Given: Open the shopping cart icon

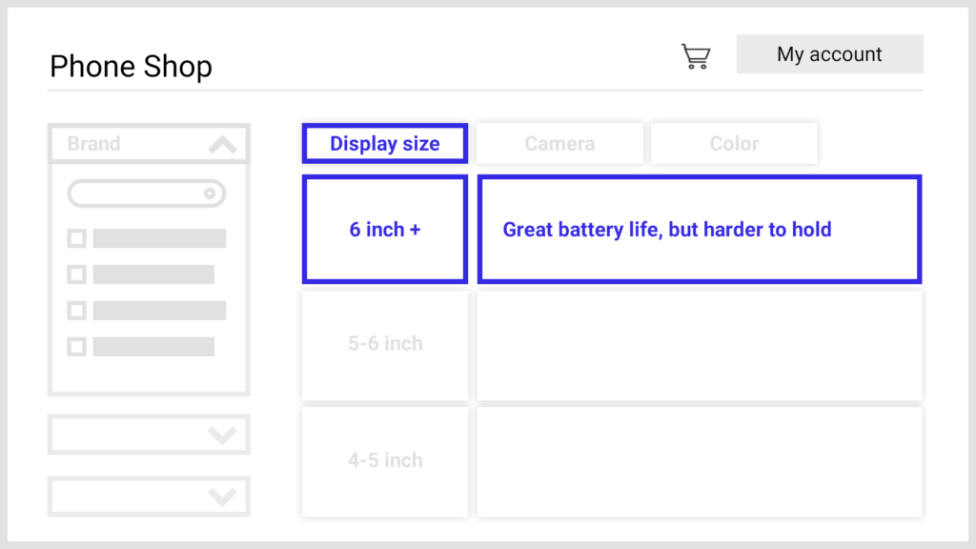Looking at the screenshot, I should point(696,56).
